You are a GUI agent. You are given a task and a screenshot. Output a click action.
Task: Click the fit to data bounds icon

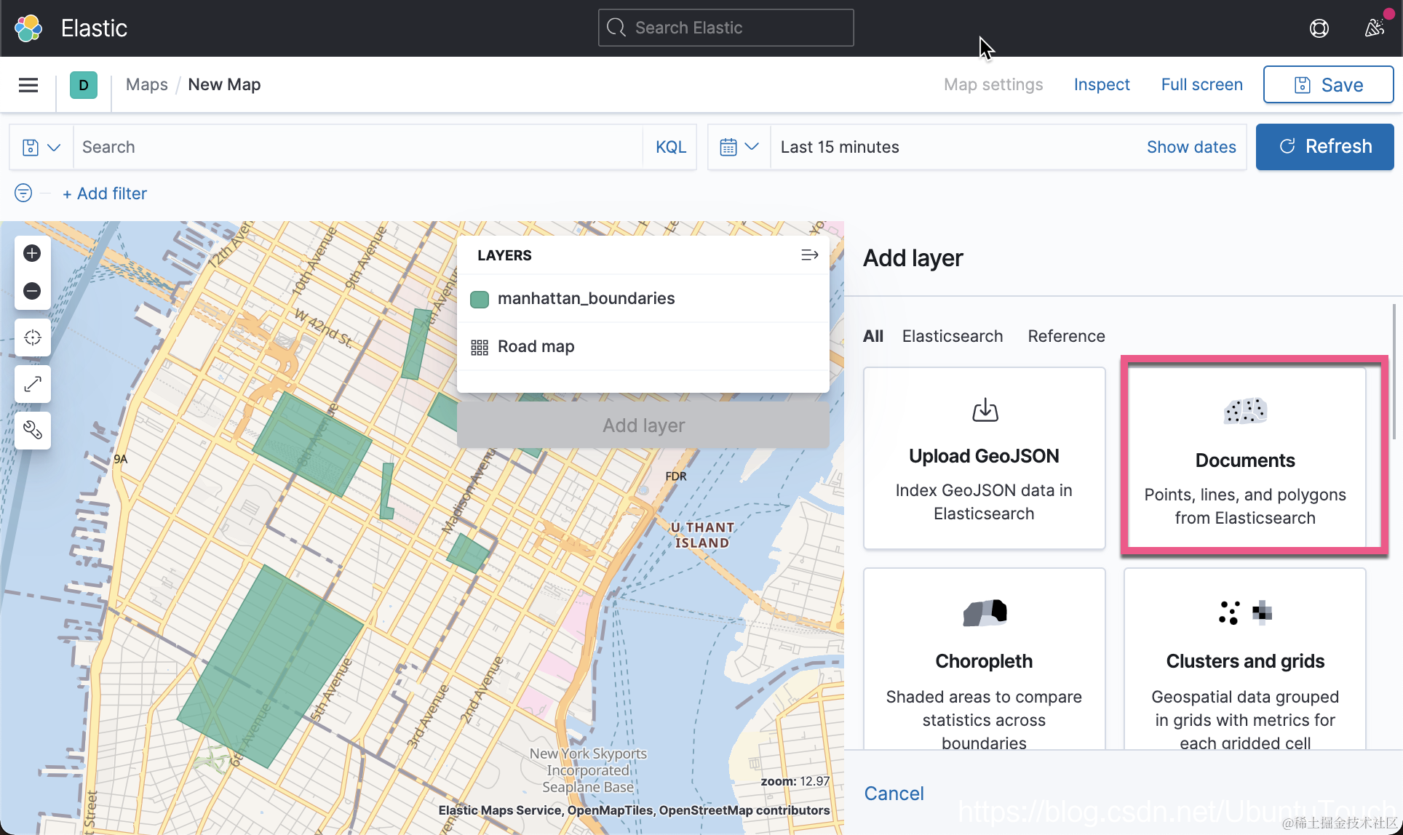(x=32, y=337)
